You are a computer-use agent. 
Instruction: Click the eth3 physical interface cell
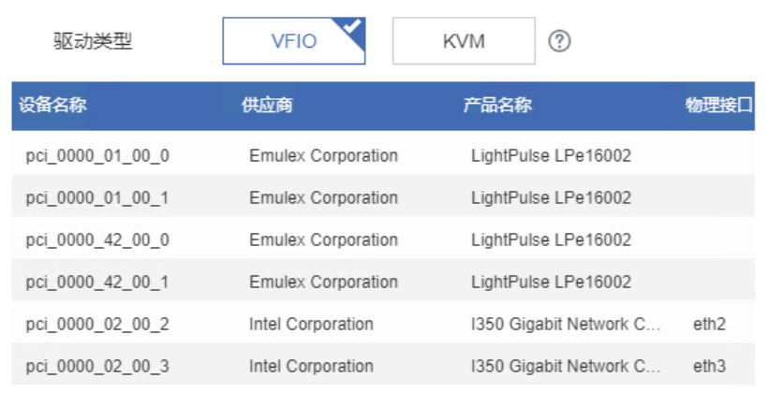click(709, 367)
